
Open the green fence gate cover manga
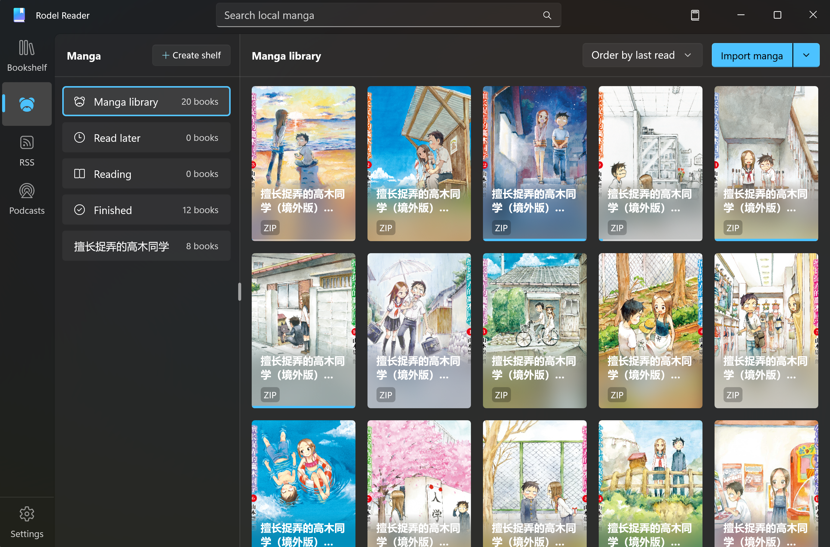(x=535, y=483)
